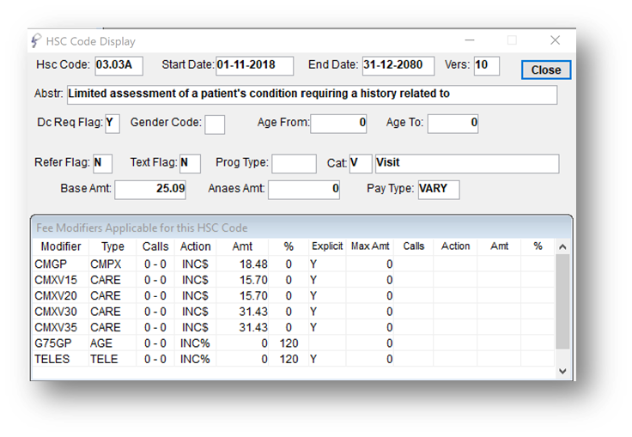The height and width of the screenshot is (437, 632).
Task: Click the Age To field
Action: (453, 124)
